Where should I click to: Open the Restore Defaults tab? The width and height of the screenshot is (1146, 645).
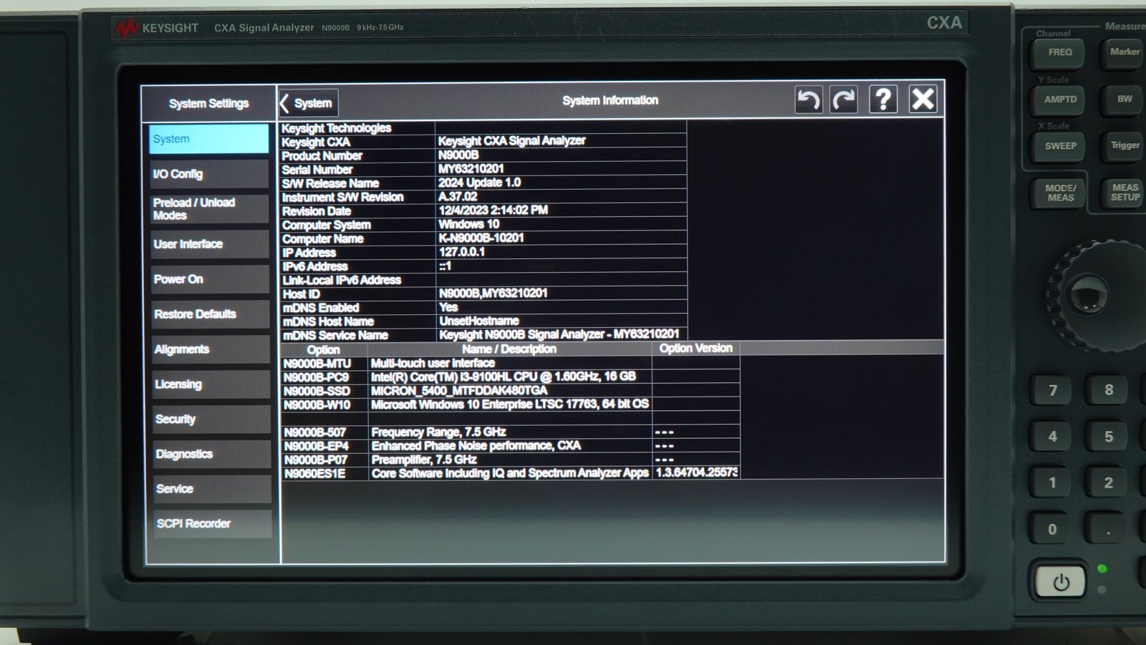(x=211, y=314)
